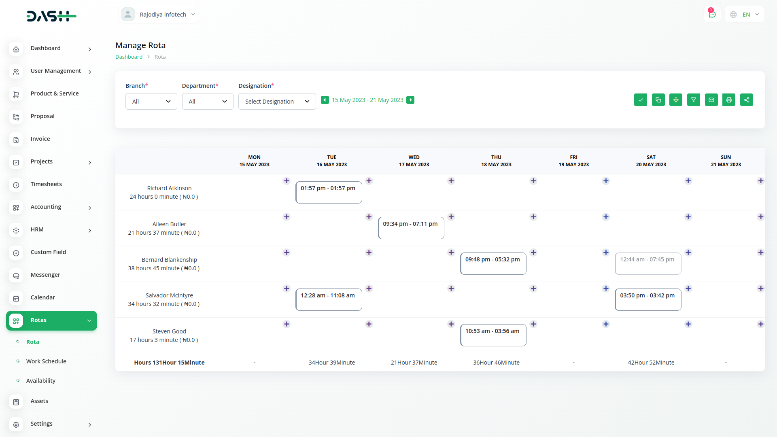Add Monday shift for Richard Atkinson
The width and height of the screenshot is (777, 437).
(287, 181)
